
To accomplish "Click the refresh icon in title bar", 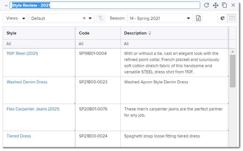I will coord(206,5).
